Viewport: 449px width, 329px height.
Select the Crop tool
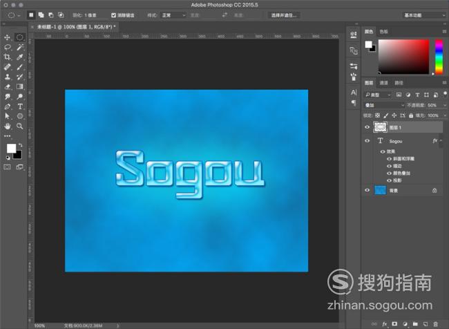click(x=8, y=57)
